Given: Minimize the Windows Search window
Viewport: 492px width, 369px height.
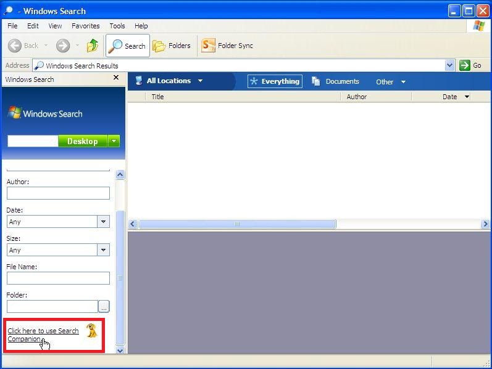Looking at the screenshot, I should 454,11.
